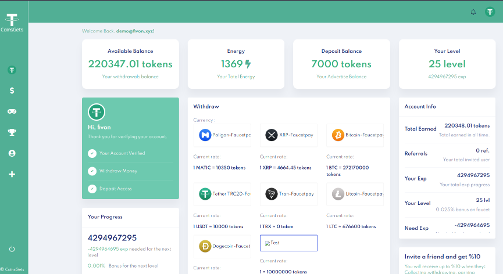503x274 pixels.
Task: Select the Test currency option
Action: click(288, 243)
